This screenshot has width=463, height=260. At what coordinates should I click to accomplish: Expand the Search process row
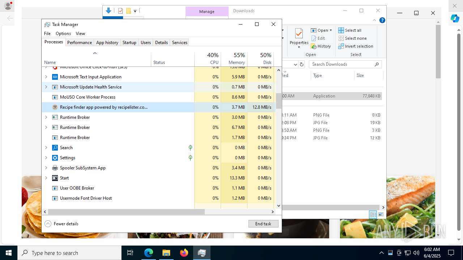[x=46, y=148]
